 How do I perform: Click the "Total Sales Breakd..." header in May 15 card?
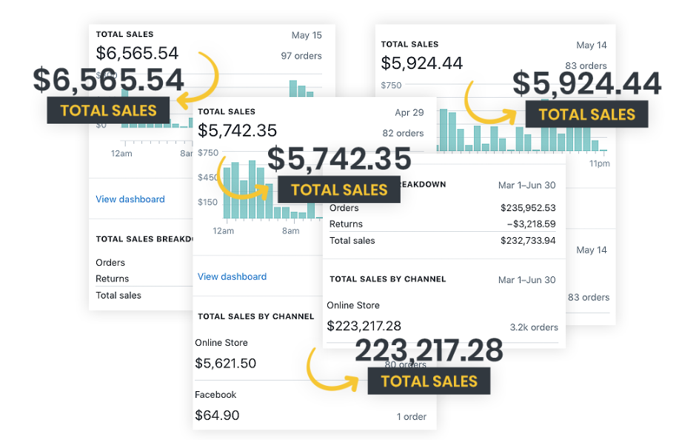[144, 239]
